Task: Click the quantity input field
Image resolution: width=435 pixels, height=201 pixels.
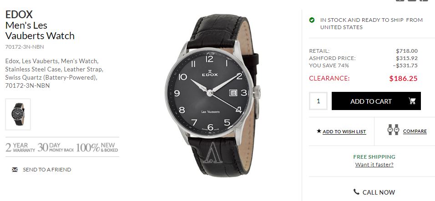Action: (318, 101)
